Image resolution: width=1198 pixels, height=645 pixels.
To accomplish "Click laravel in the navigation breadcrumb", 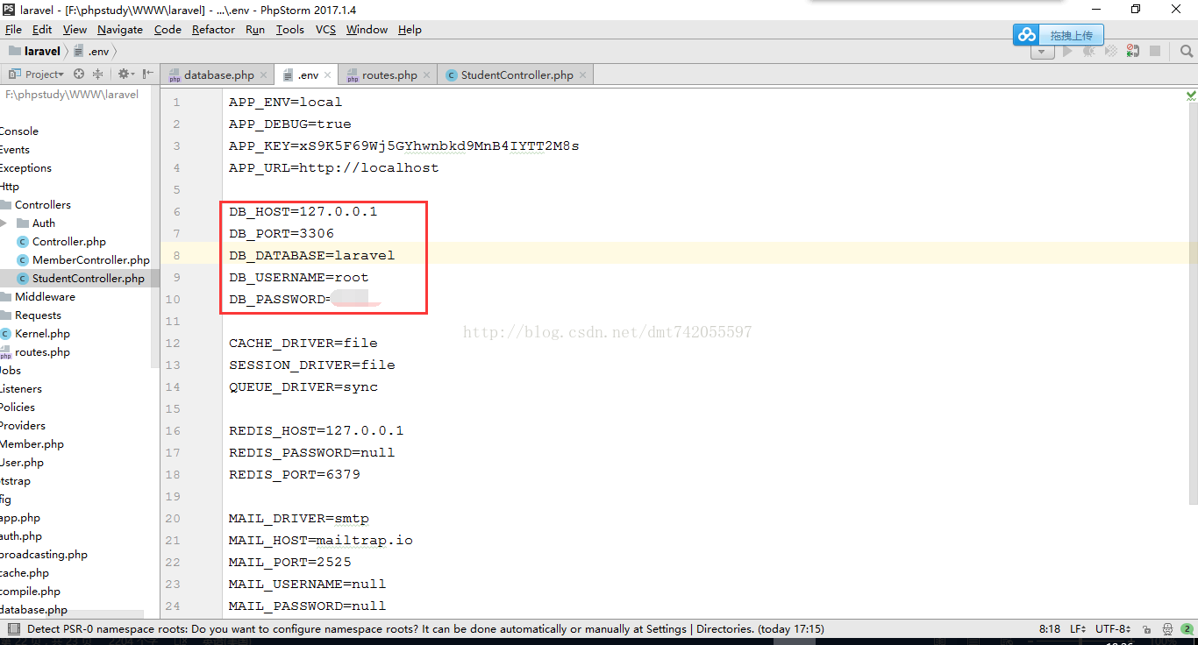I will (35, 52).
